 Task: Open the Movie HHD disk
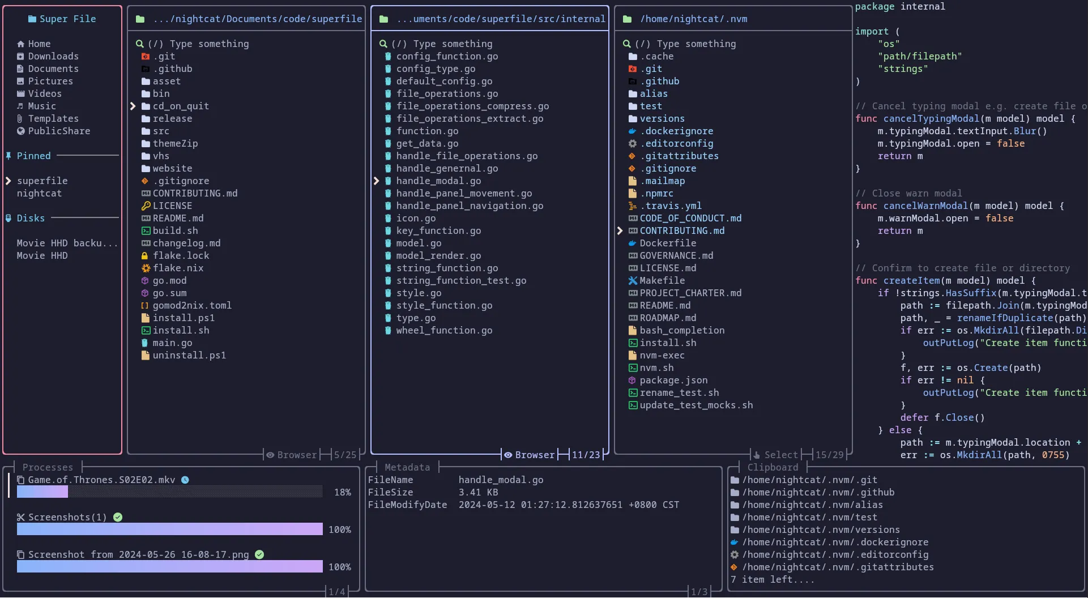[x=42, y=255]
